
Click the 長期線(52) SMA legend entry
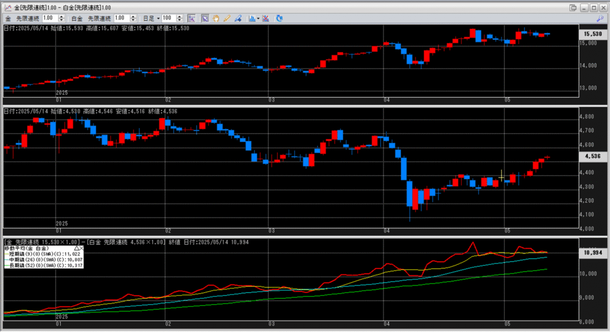pos(43,265)
